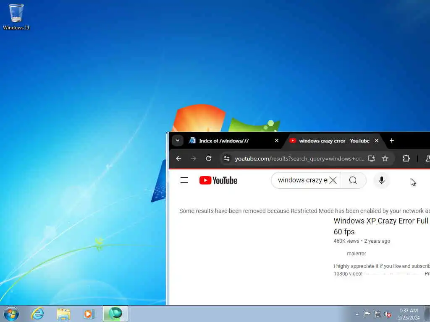Submit YouTube search with magnifier button

coord(353,180)
